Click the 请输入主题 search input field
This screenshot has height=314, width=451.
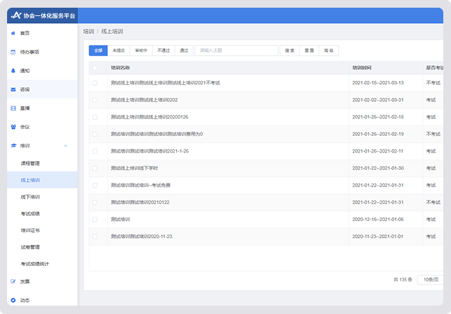[x=236, y=51]
